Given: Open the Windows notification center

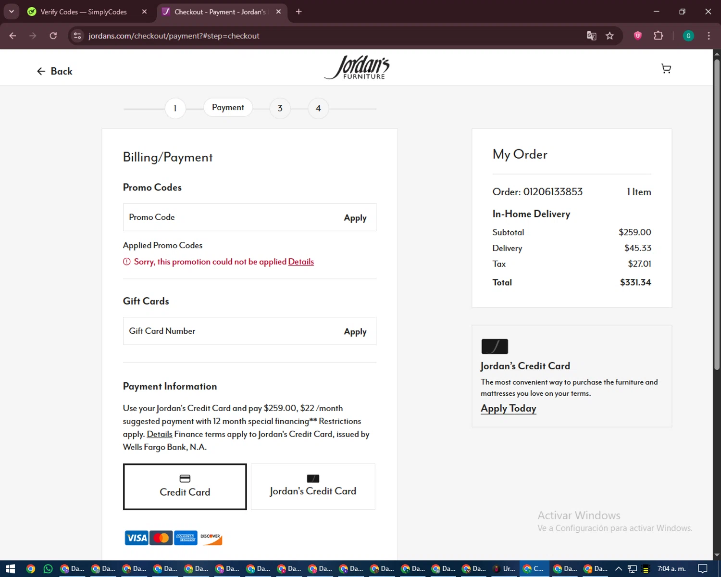Looking at the screenshot, I should pyautogui.click(x=703, y=569).
